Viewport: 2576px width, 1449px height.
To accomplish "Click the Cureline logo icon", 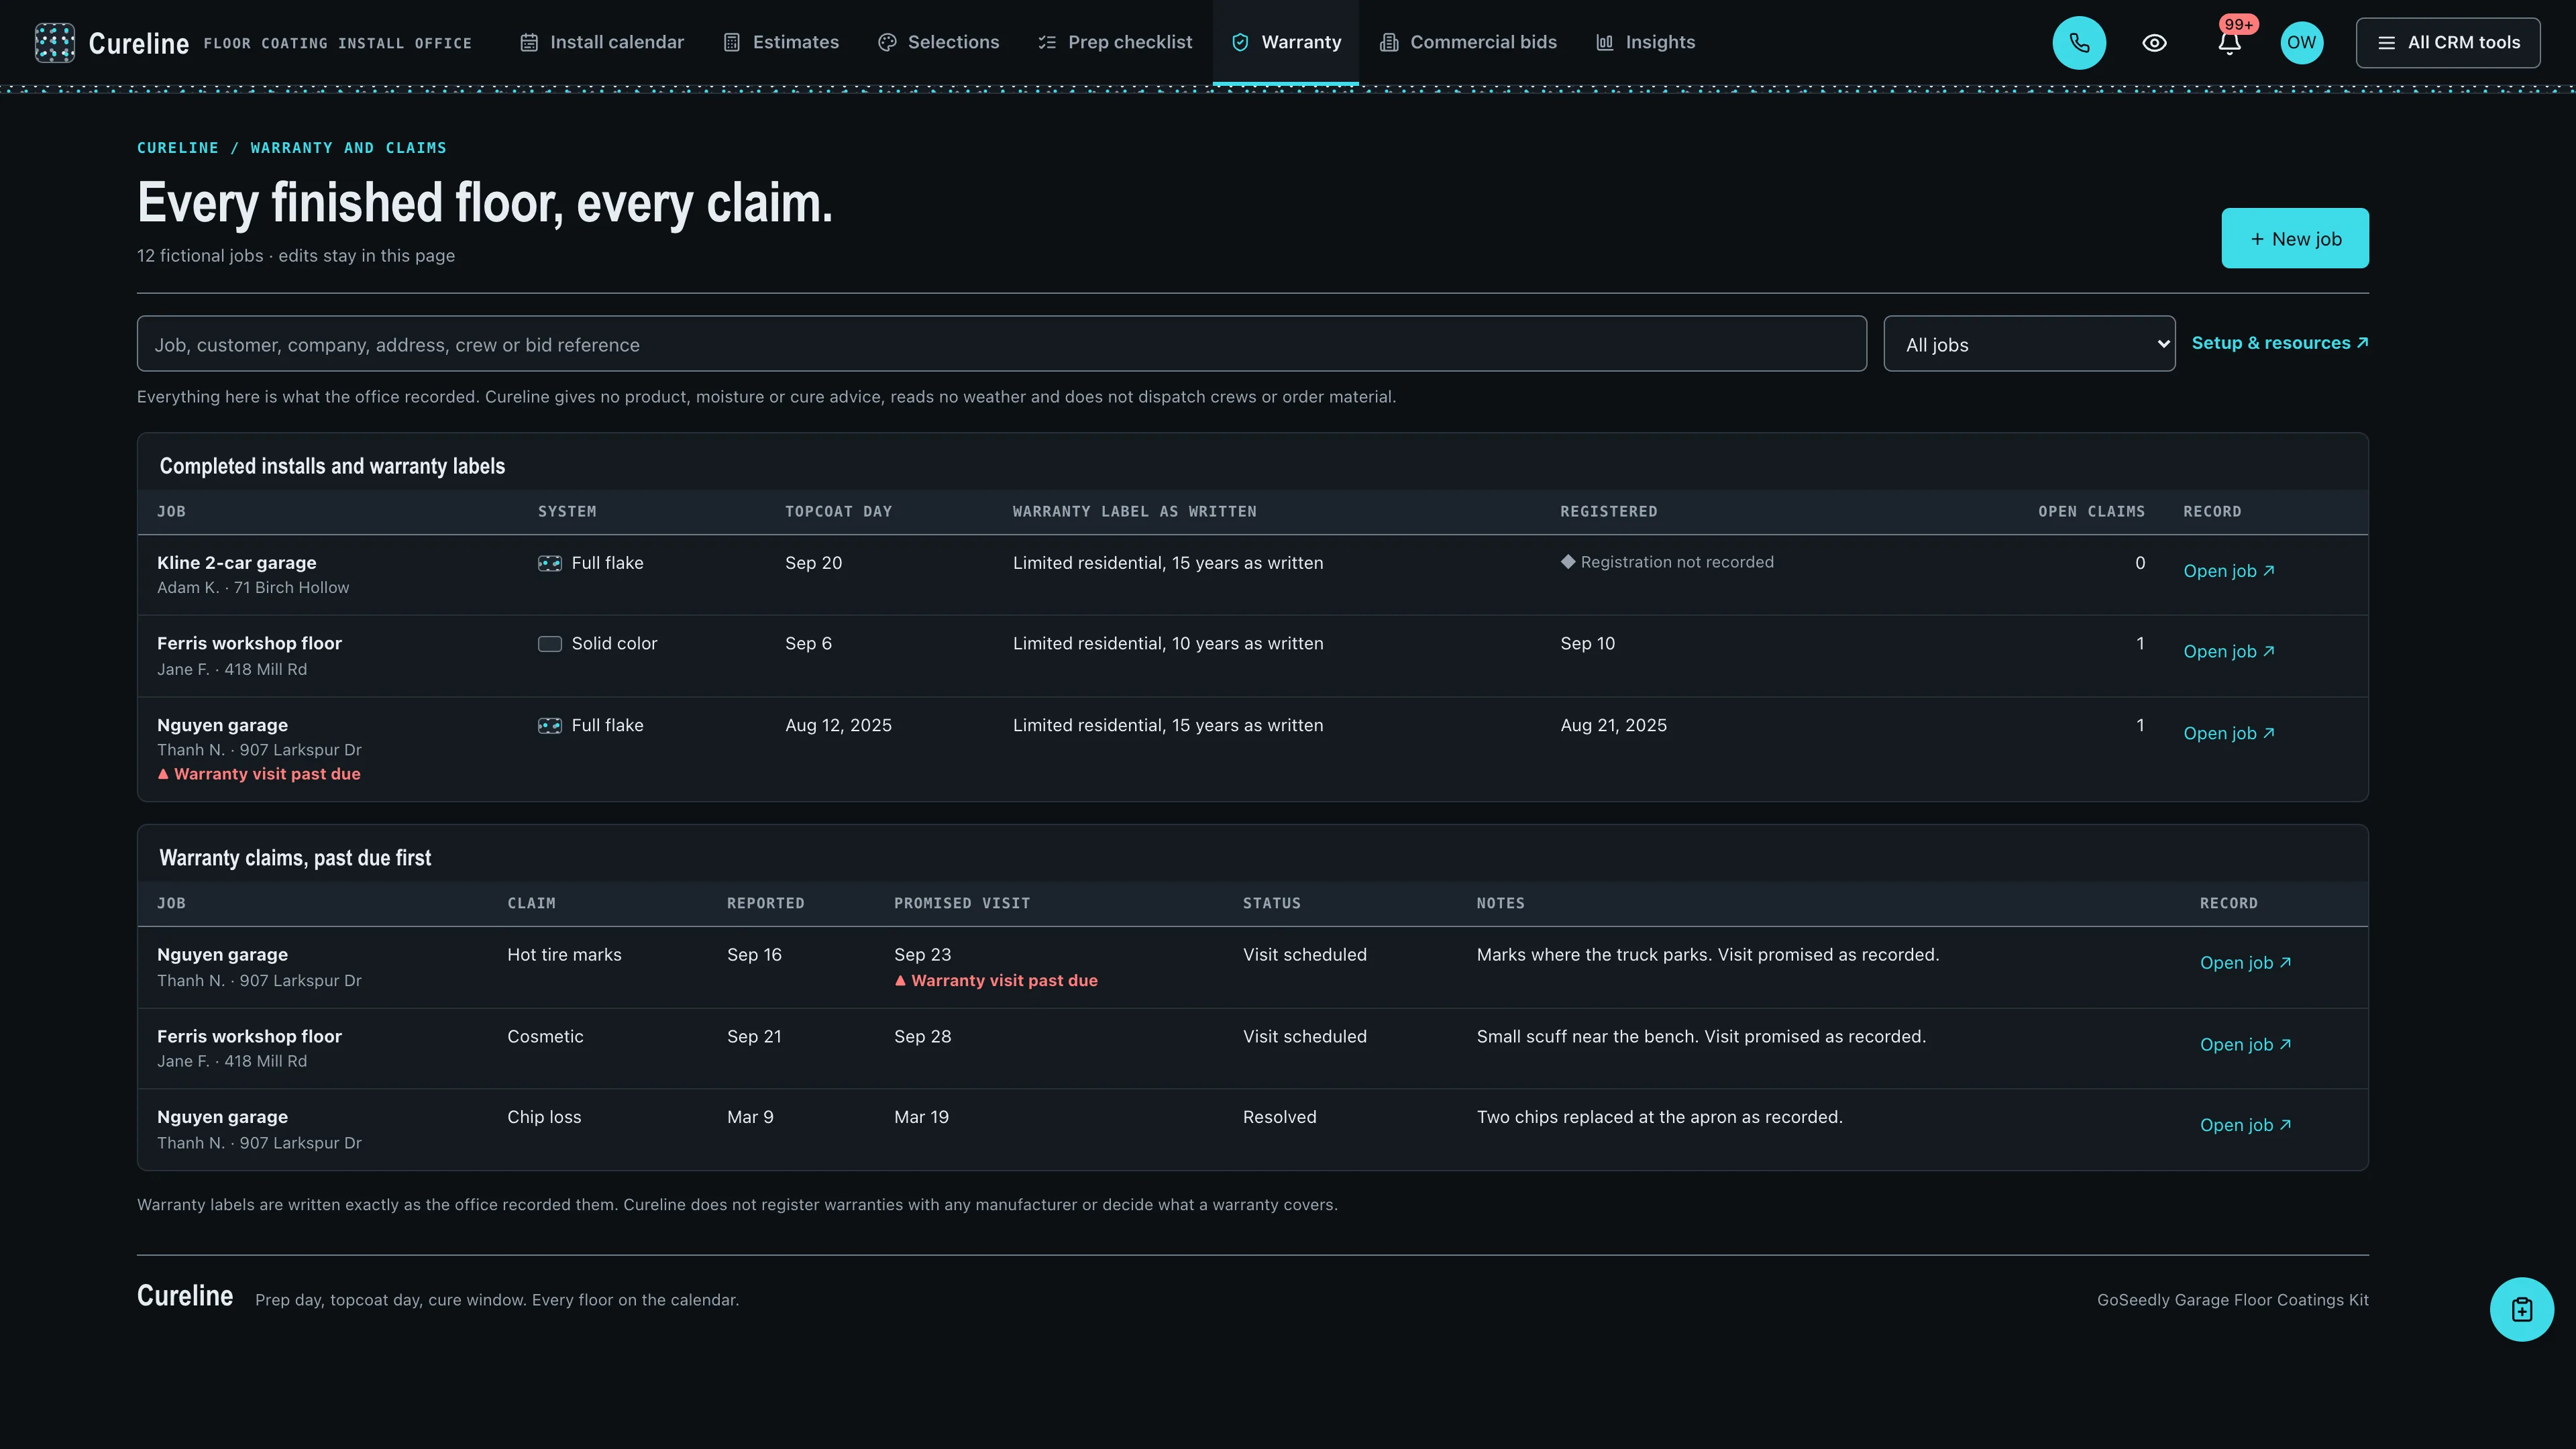I will 54,42.
